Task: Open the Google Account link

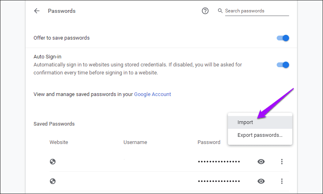Action: (153, 94)
